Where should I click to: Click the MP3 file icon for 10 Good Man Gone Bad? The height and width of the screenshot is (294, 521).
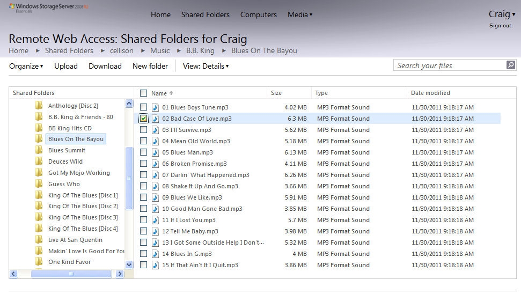(155, 209)
